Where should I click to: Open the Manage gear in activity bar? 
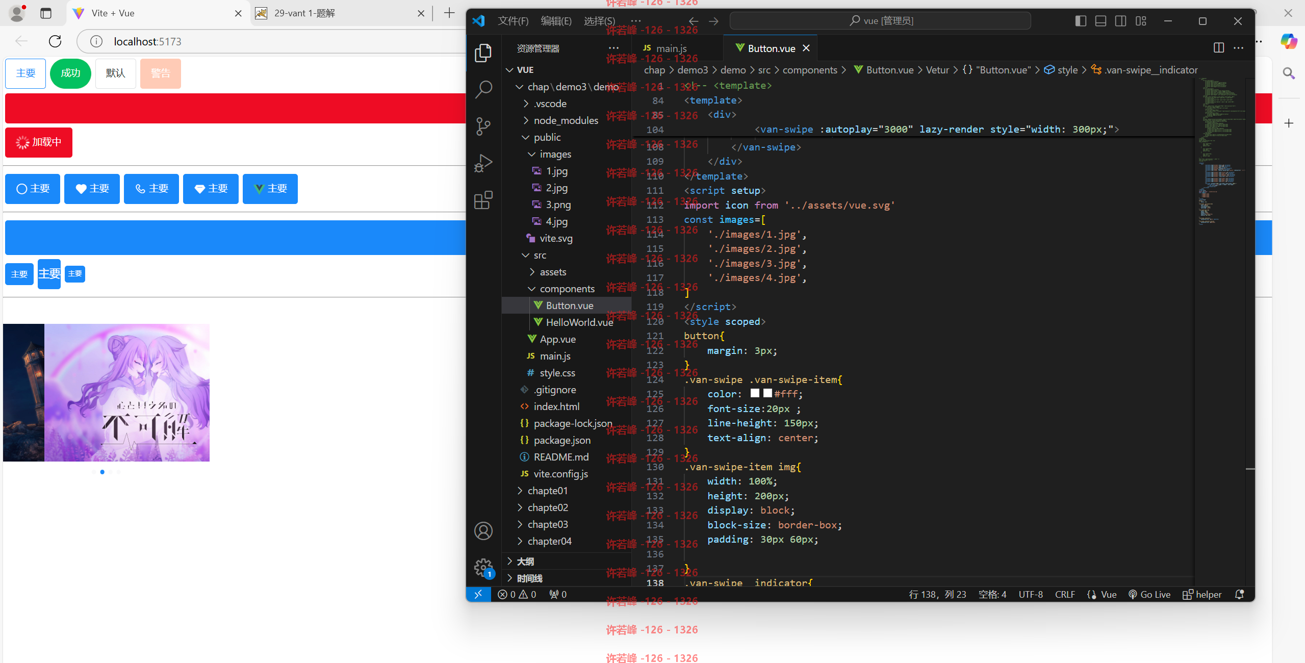483,567
